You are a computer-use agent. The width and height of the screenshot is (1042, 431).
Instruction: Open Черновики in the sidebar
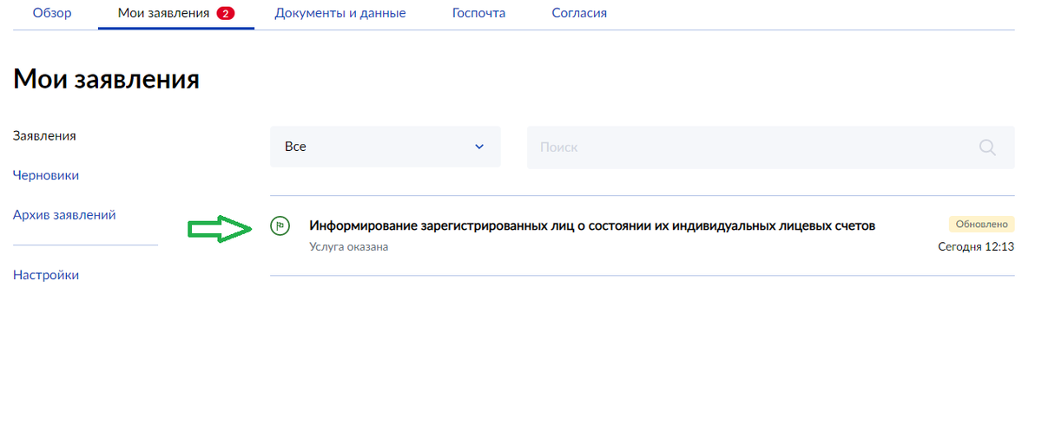(46, 175)
